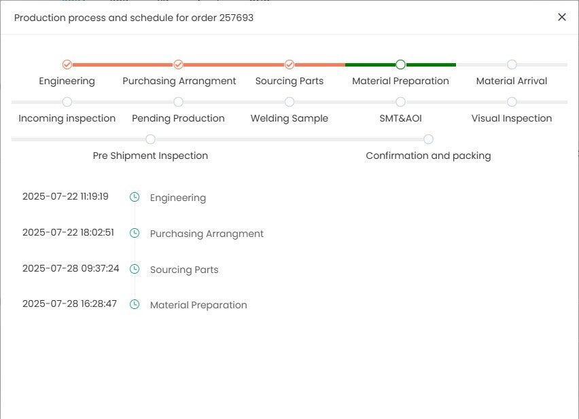This screenshot has width=579, height=419.
Task: Click the clock icon beside Engineering timestamp
Action: click(135, 197)
